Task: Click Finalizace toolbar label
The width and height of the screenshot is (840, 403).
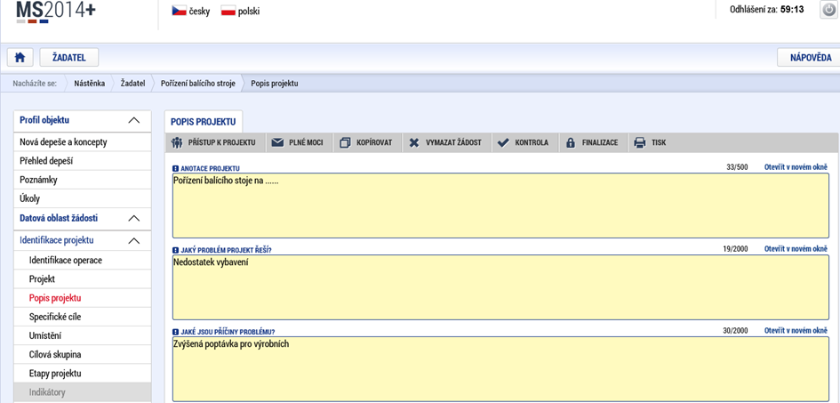Action: (600, 142)
